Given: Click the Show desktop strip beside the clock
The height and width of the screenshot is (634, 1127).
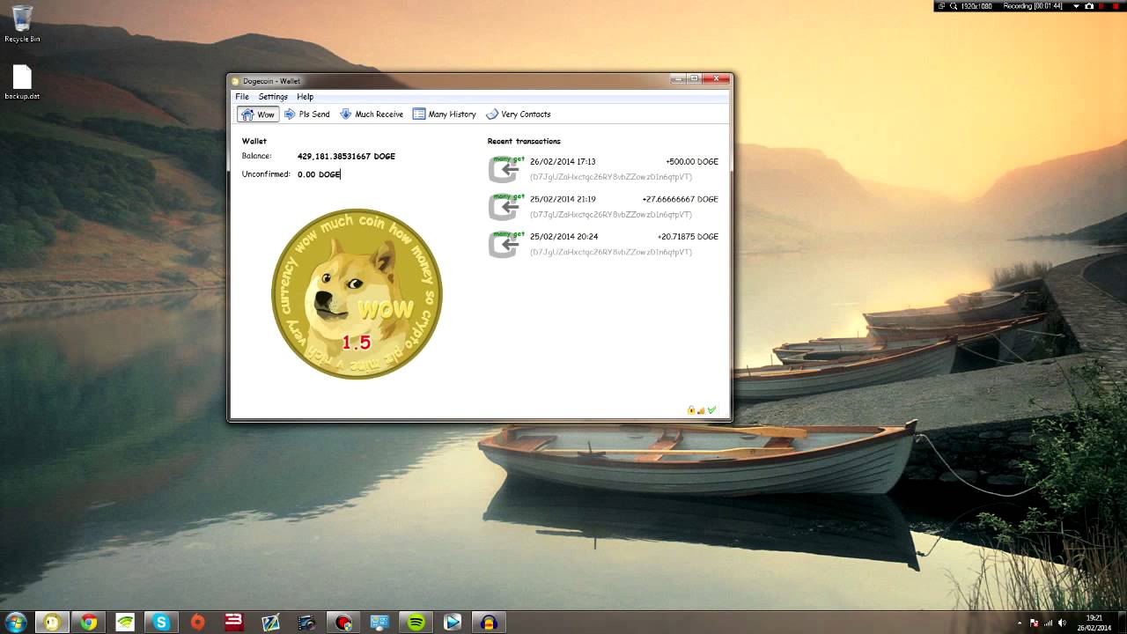Looking at the screenshot, I should (1121, 622).
